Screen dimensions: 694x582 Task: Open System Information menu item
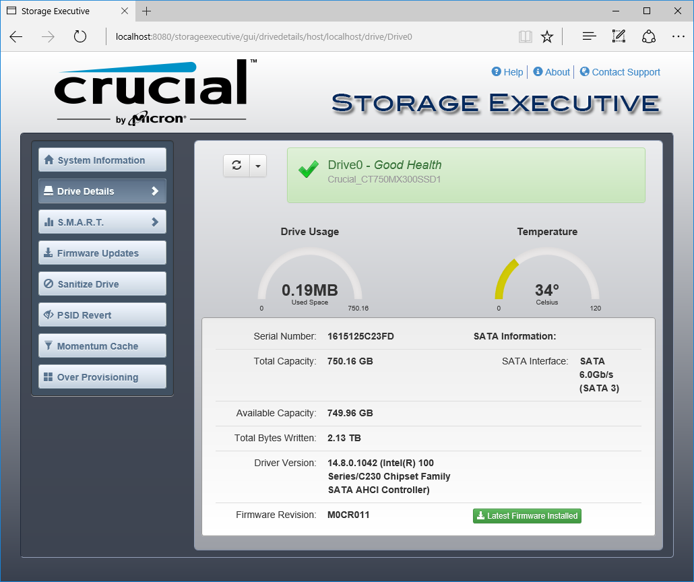click(x=102, y=160)
